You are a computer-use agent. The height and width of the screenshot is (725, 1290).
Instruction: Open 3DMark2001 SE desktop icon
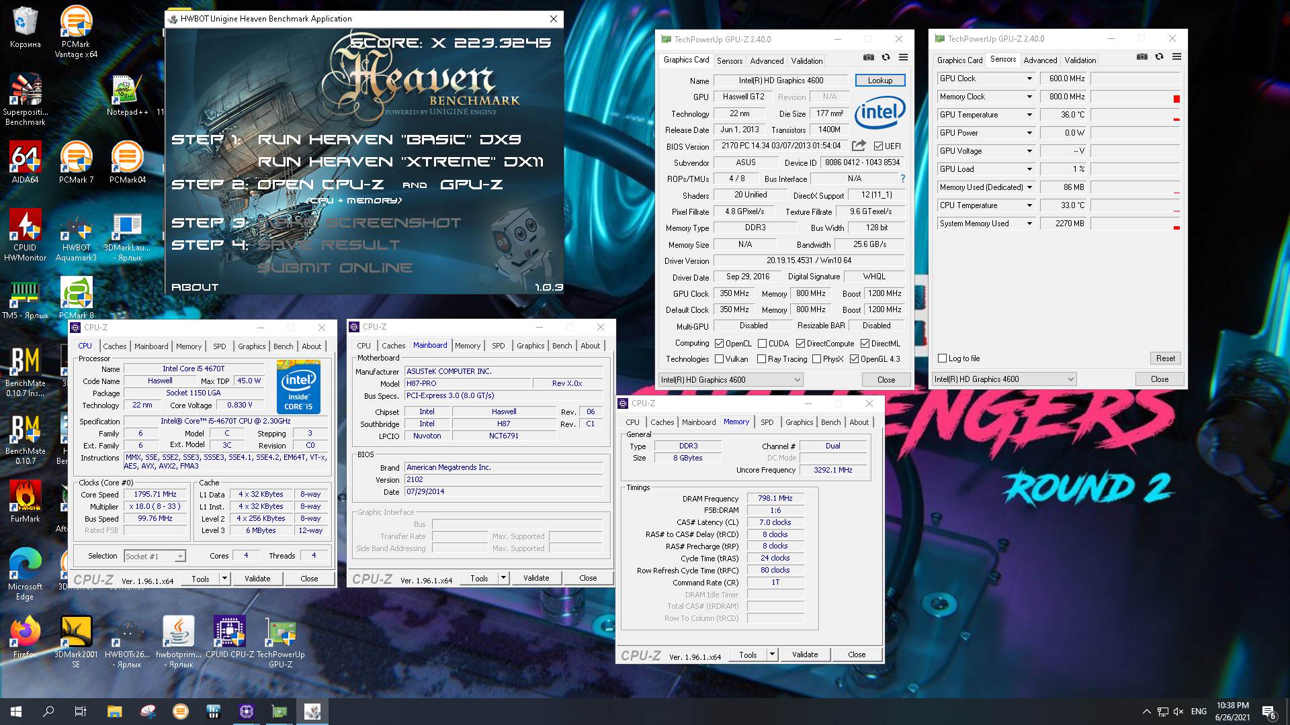tap(76, 641)
